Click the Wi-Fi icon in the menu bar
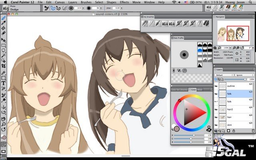This screenshot has height=160, width=256. [x=174, y=2]
